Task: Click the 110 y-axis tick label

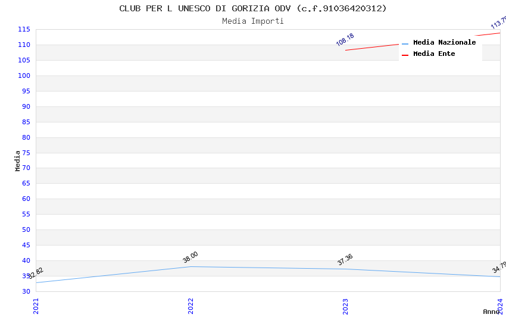Action: [24, 45]
